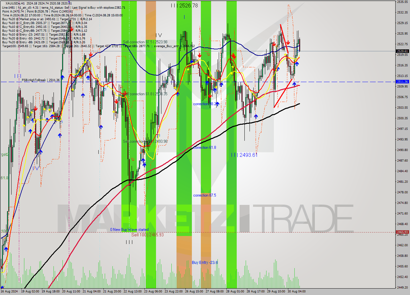410x295 pixels.
Task: Click the '21 Aug 20:00' time label
Action: pyautogui.click(x=112, y=291)
